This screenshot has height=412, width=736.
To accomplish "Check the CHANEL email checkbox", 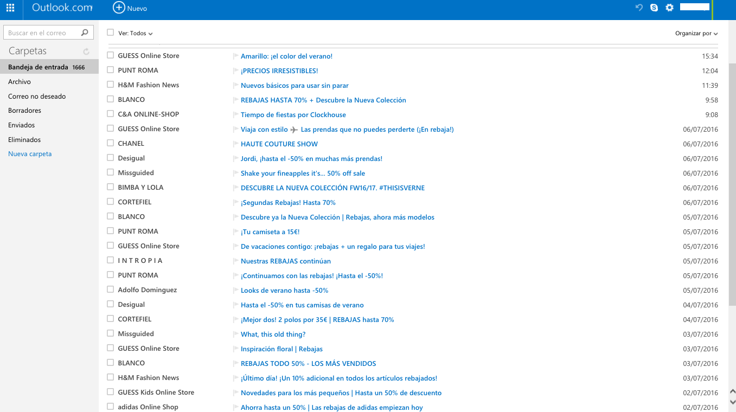I will [x=111, y=143].
